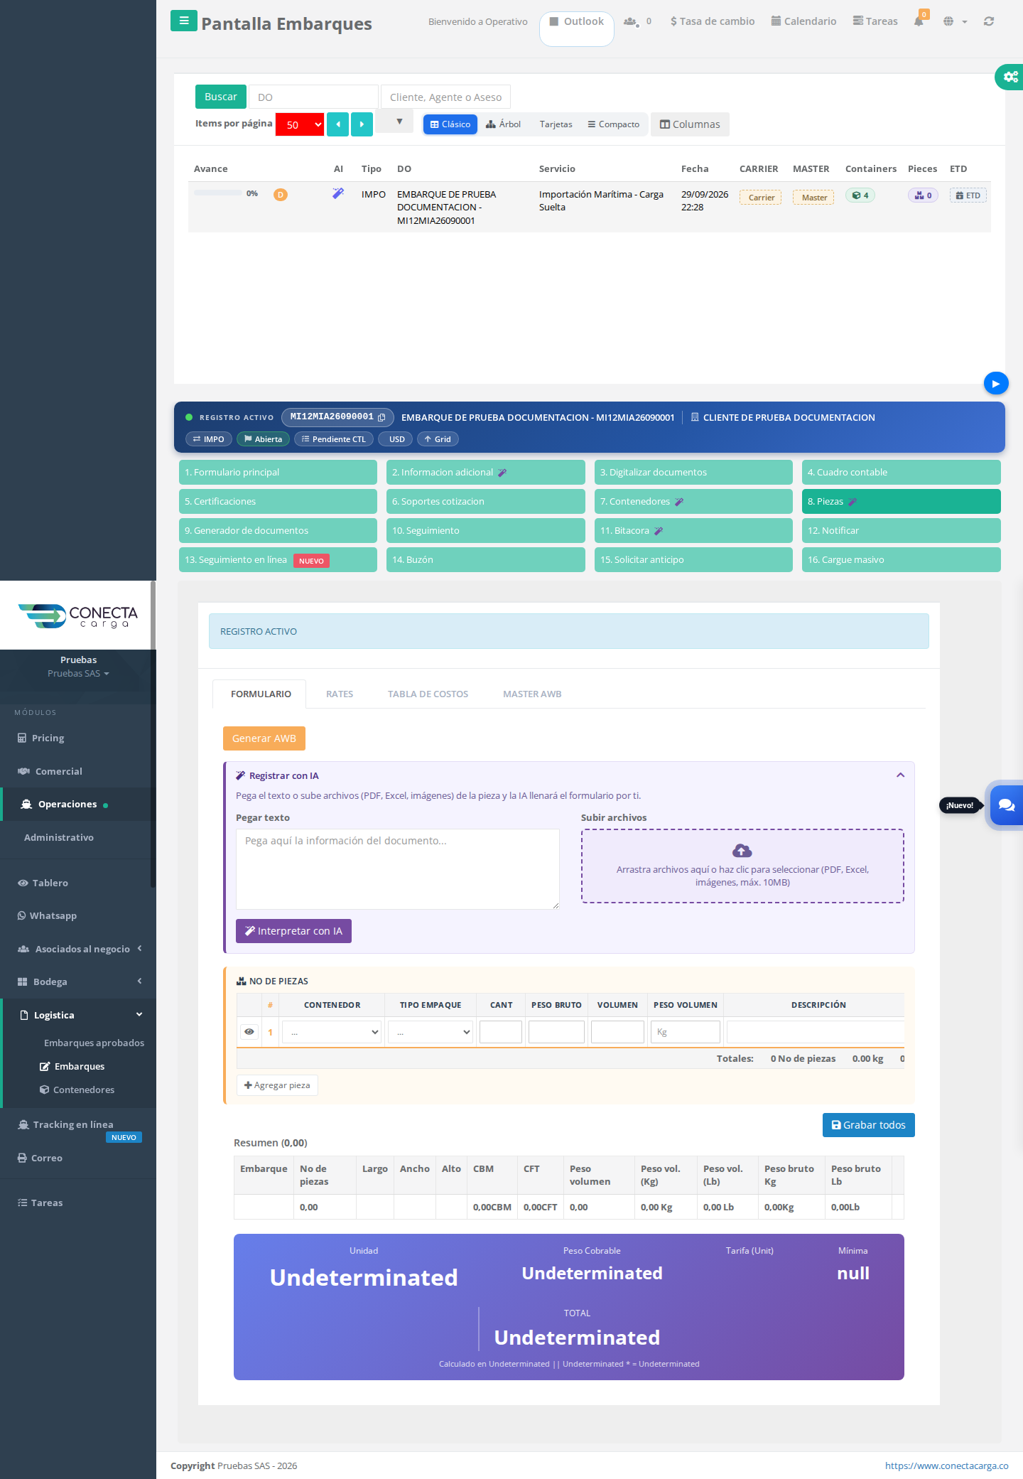Click Grabar todos button
The image size is (1023, 1479).
point(868,1124)
